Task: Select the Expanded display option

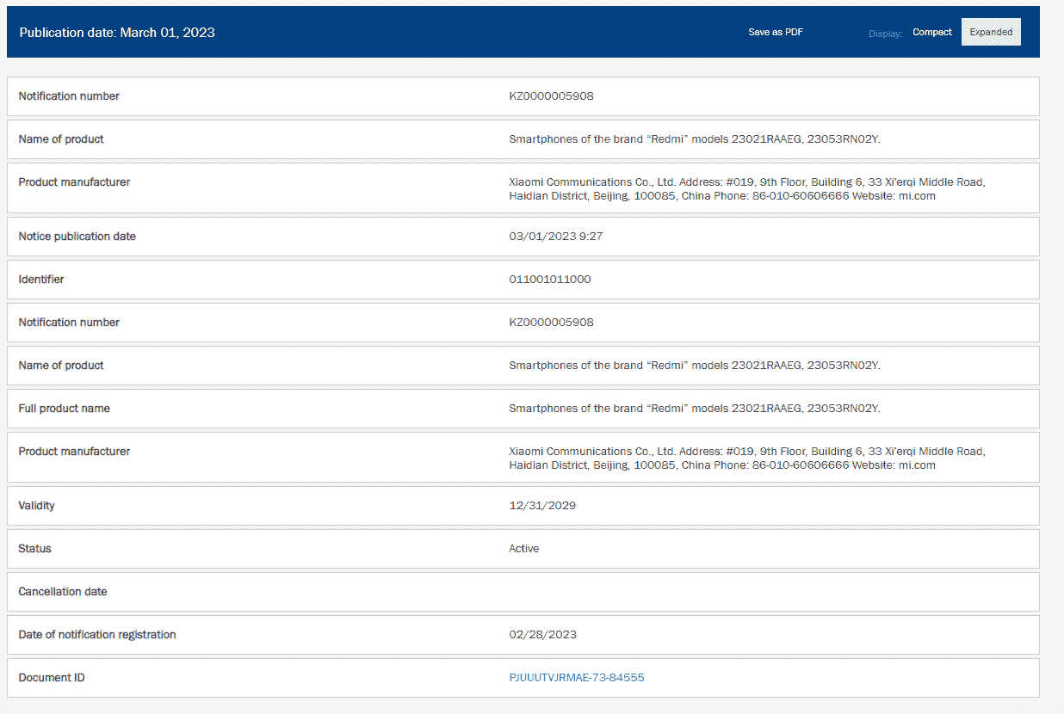Action: 990,33
